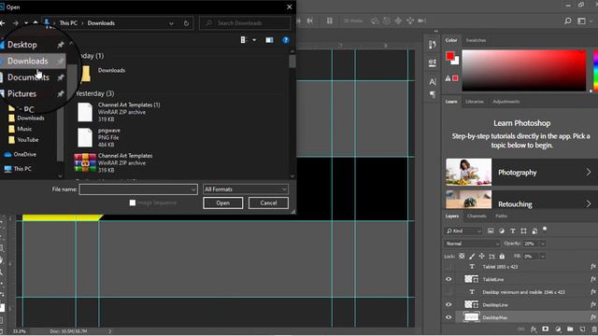Open the Opacity slider dropdown arrow

(x=543, y=244)
